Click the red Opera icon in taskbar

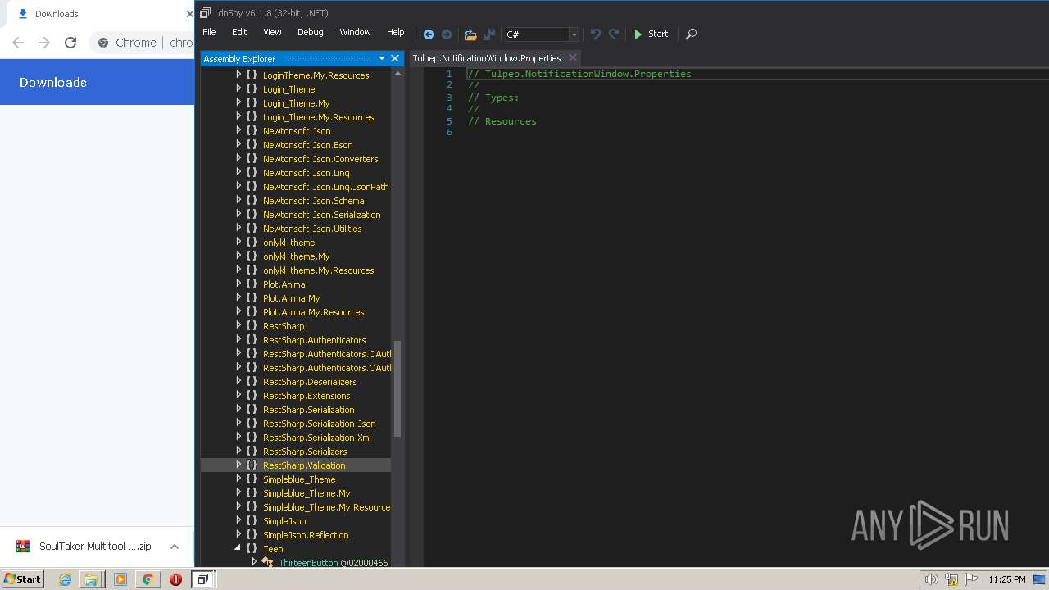[x=175, y=579]
